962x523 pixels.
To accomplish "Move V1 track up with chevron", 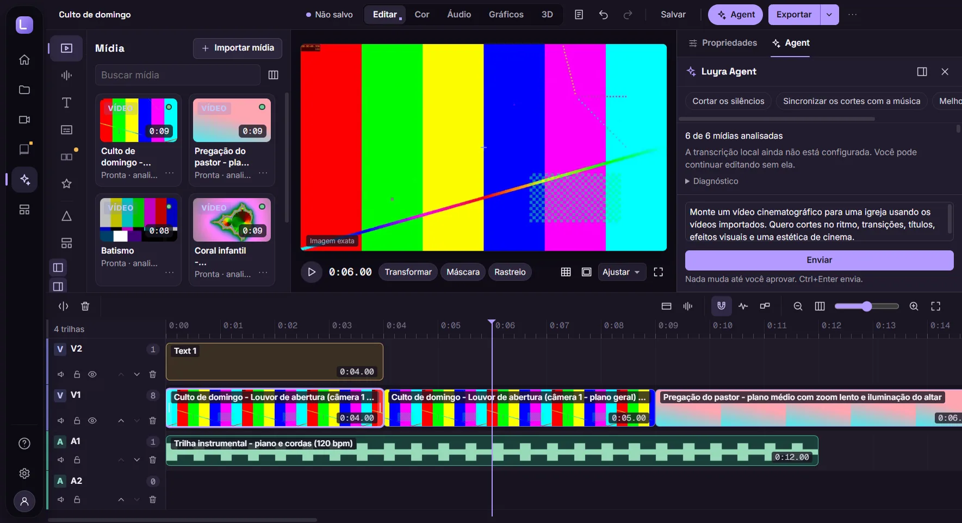I will coord(121,421).
